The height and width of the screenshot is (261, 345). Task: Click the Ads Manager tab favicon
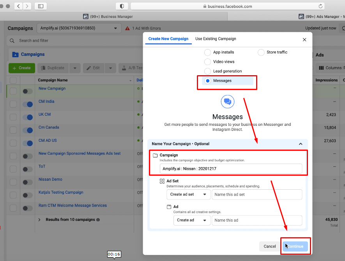coord(301,16)
